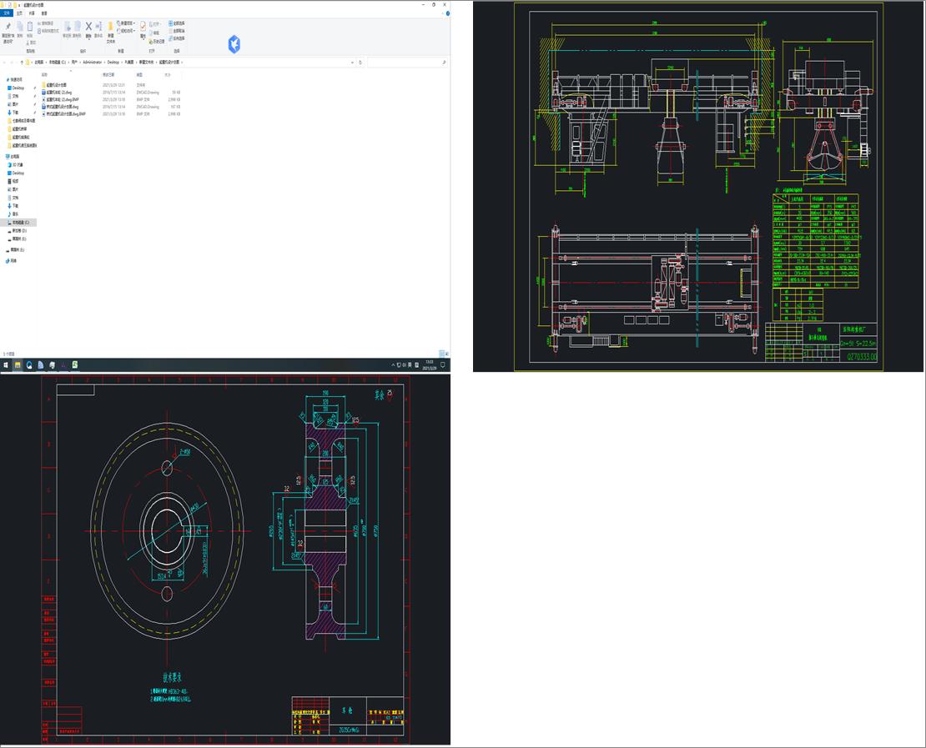Open the blue File tab

[x=7, y=13]
